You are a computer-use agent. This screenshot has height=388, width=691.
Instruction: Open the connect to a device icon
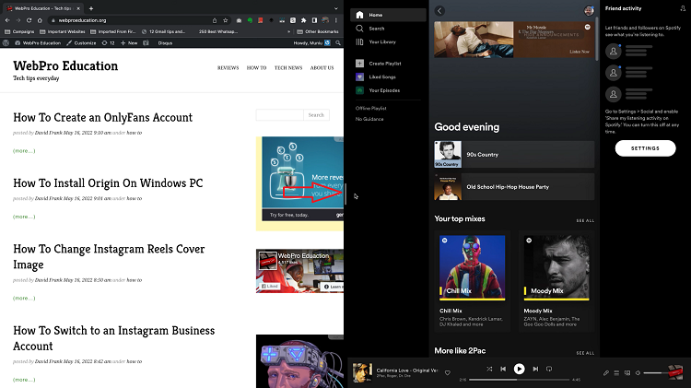pos(627,373)
